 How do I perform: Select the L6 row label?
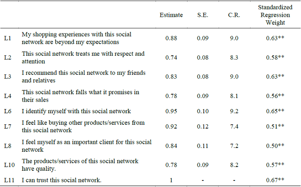(x=6, y=111)
